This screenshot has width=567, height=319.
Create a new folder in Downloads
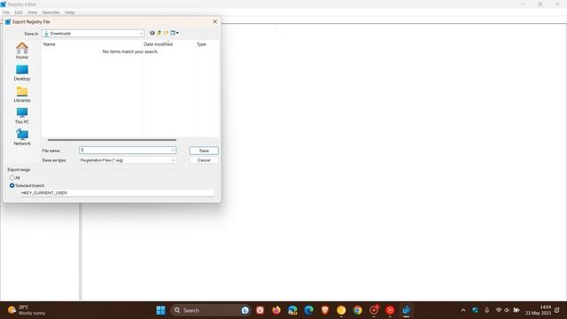(166, 33)
